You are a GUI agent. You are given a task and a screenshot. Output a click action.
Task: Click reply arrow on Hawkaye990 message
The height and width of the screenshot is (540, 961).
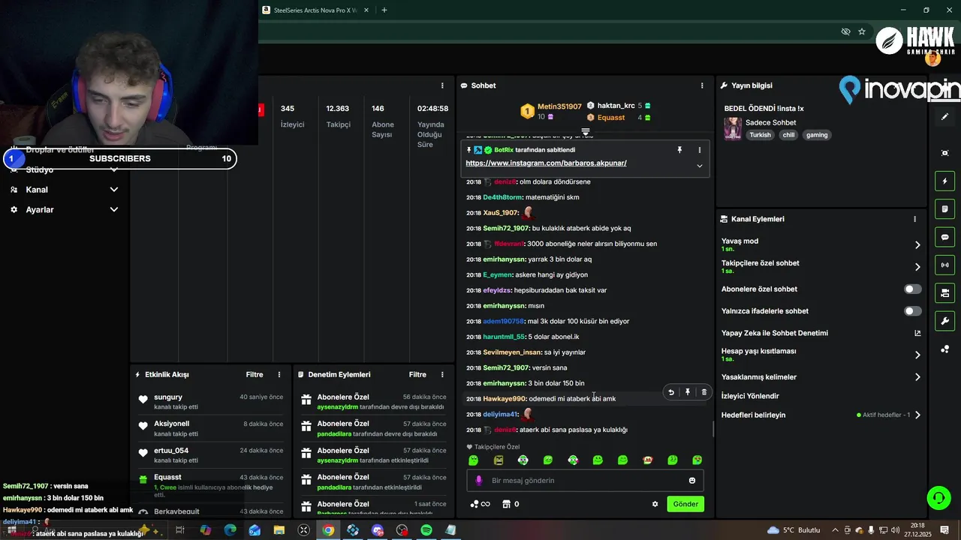coord(671,391)
